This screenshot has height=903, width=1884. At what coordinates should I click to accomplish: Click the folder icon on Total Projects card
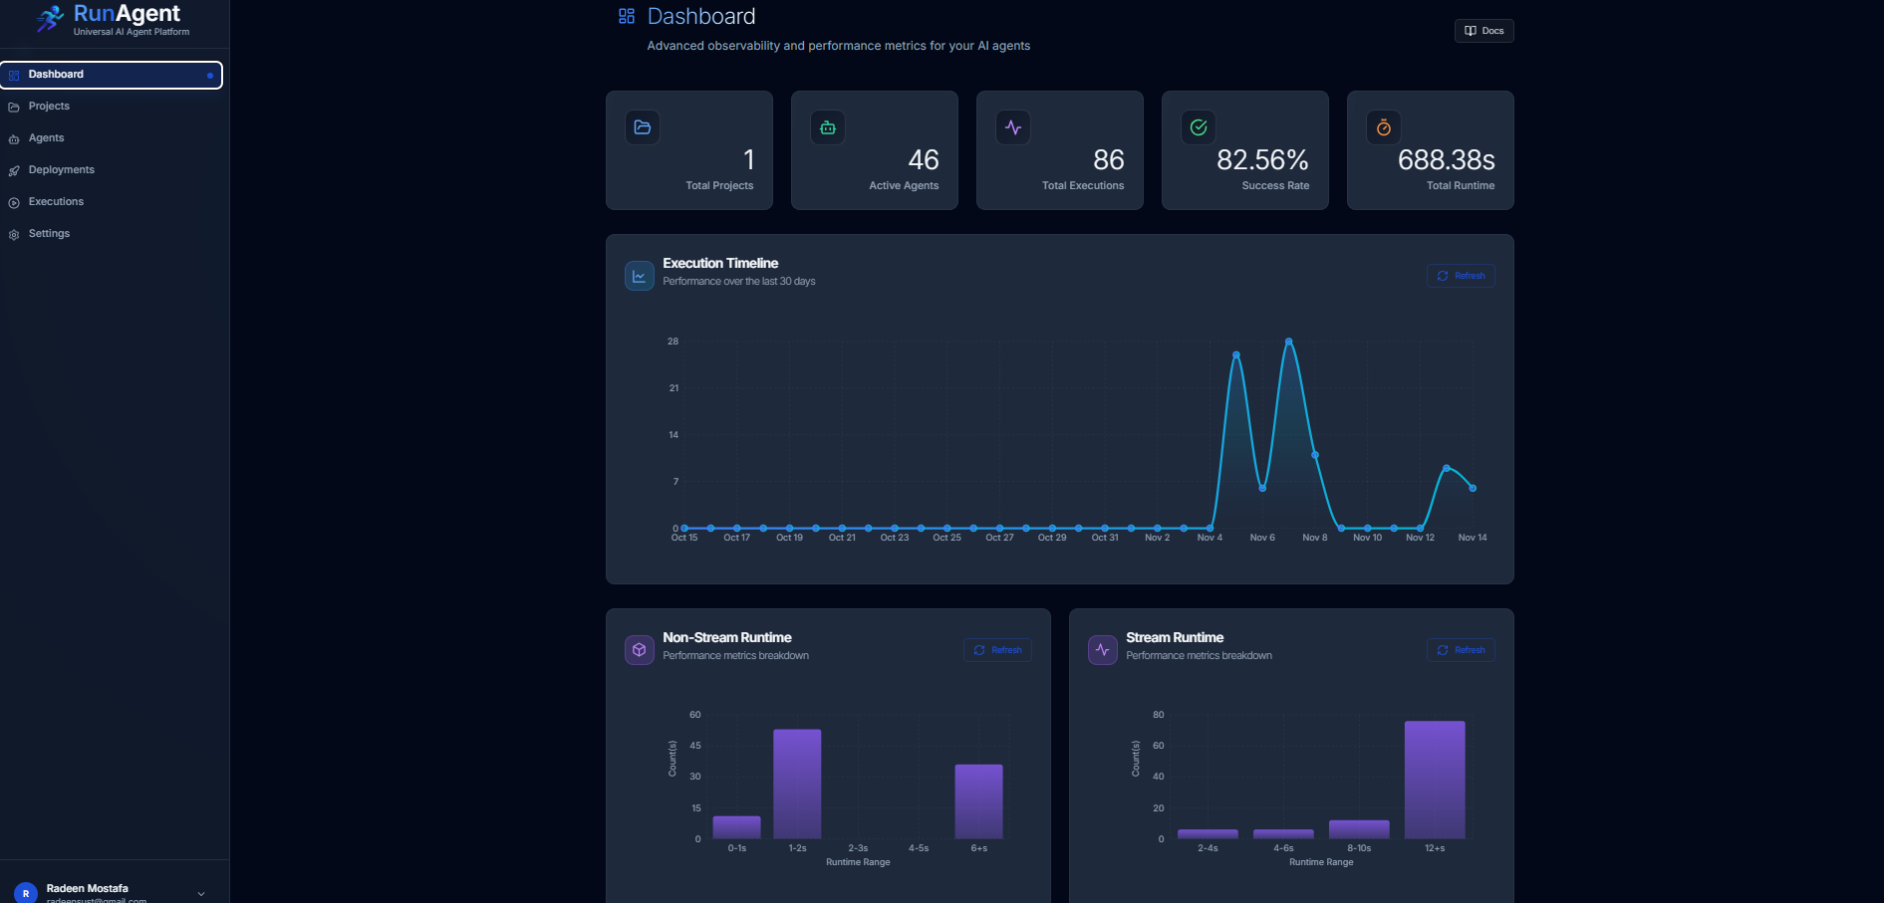pyautogui.click(x=642, y=127)
